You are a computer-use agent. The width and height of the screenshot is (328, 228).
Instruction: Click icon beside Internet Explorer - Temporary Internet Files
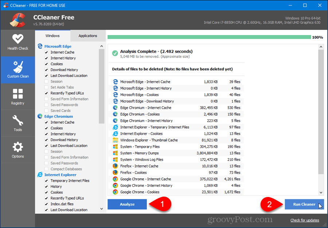115,127
